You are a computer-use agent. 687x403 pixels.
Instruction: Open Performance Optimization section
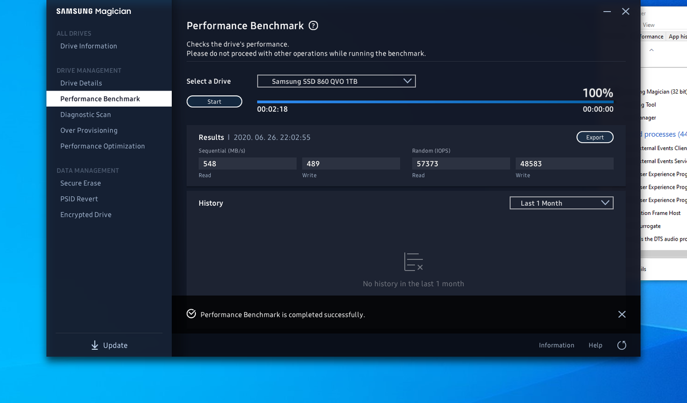103,146
